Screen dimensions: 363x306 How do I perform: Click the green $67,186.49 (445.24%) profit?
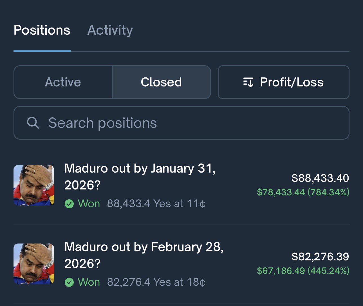303,271
